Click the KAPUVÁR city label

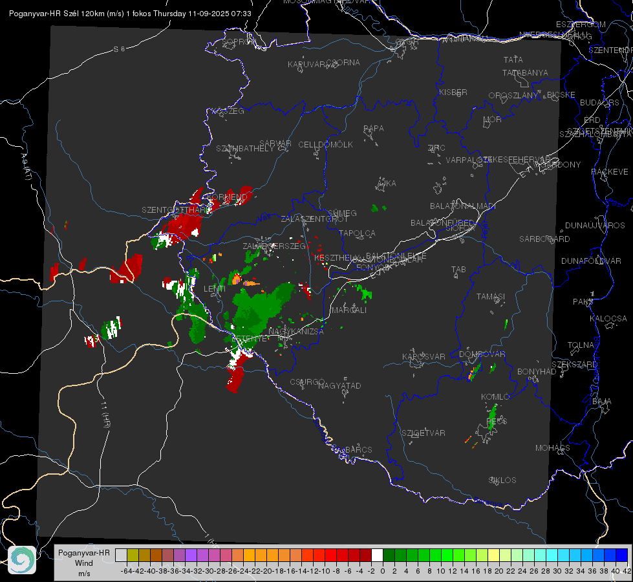point(307,65)
